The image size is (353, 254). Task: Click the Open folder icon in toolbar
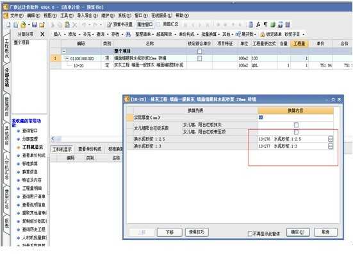pyautogui.click(x=23, y=25)
